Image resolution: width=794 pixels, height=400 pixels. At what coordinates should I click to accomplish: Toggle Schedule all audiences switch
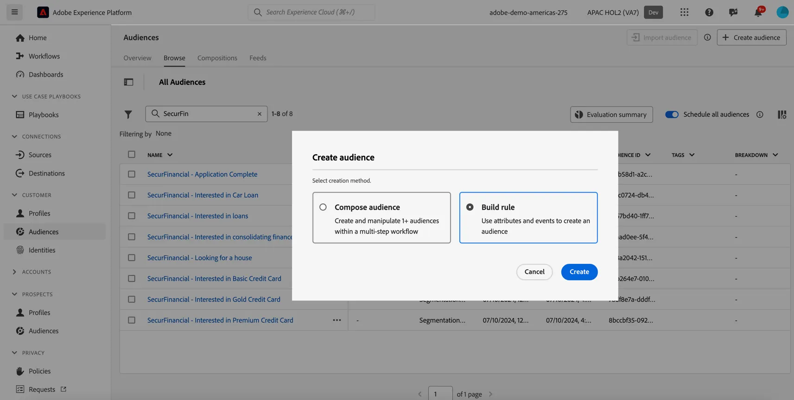pos(672,114)
